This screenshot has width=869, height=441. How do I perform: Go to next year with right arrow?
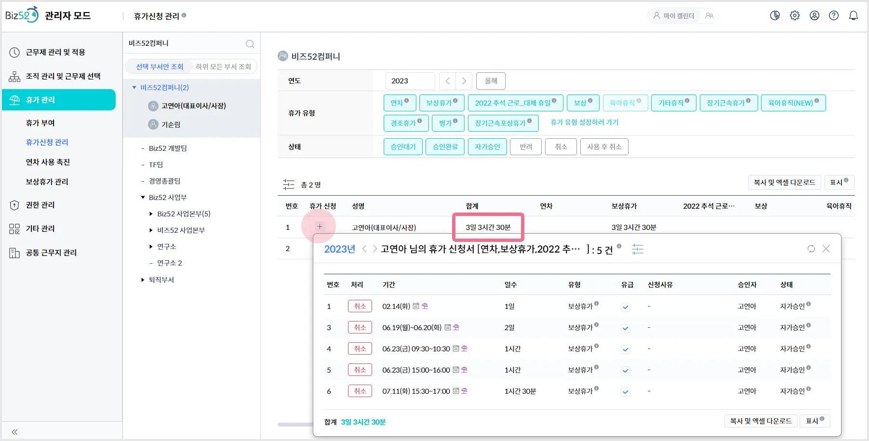click(464, 81)
